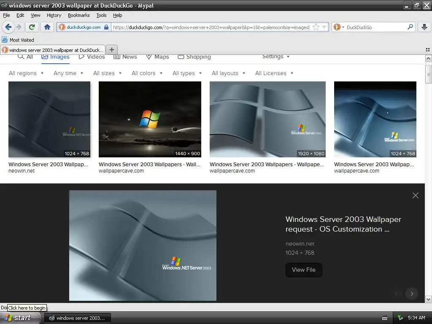Click the 5:34 AM system clock
Screen dimensions: 432x324
click(x=416, y=318)
